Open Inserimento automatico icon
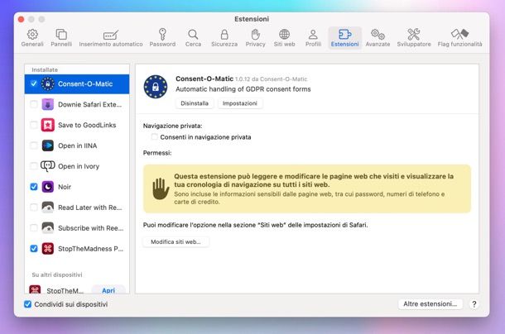Viewport: 505px width, 334px height. (111, 35)
